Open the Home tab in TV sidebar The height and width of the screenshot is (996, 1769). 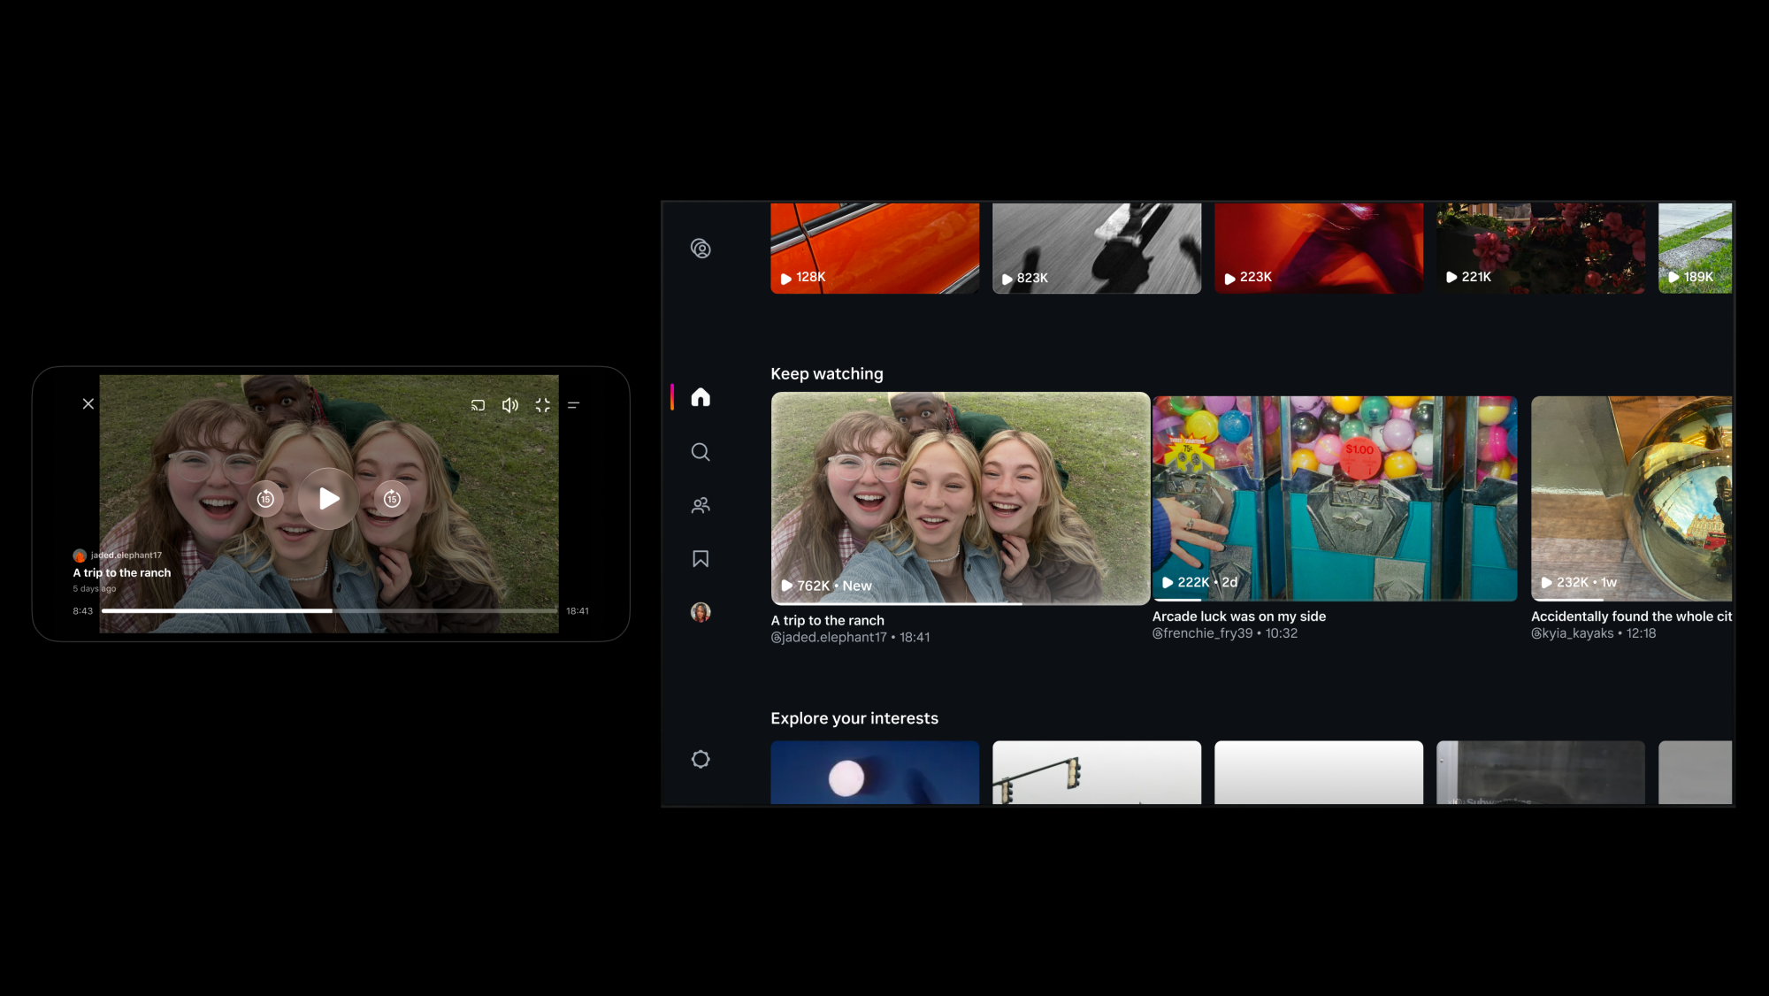(701, 397)
